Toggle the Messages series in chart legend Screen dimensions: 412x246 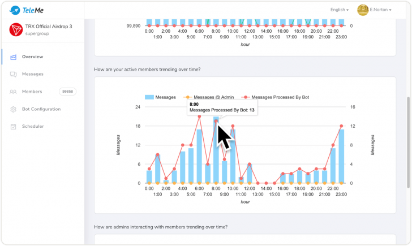(161, 97)
